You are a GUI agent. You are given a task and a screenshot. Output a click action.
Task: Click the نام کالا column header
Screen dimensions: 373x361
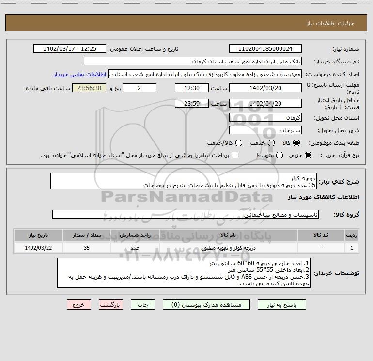[228, 235]
